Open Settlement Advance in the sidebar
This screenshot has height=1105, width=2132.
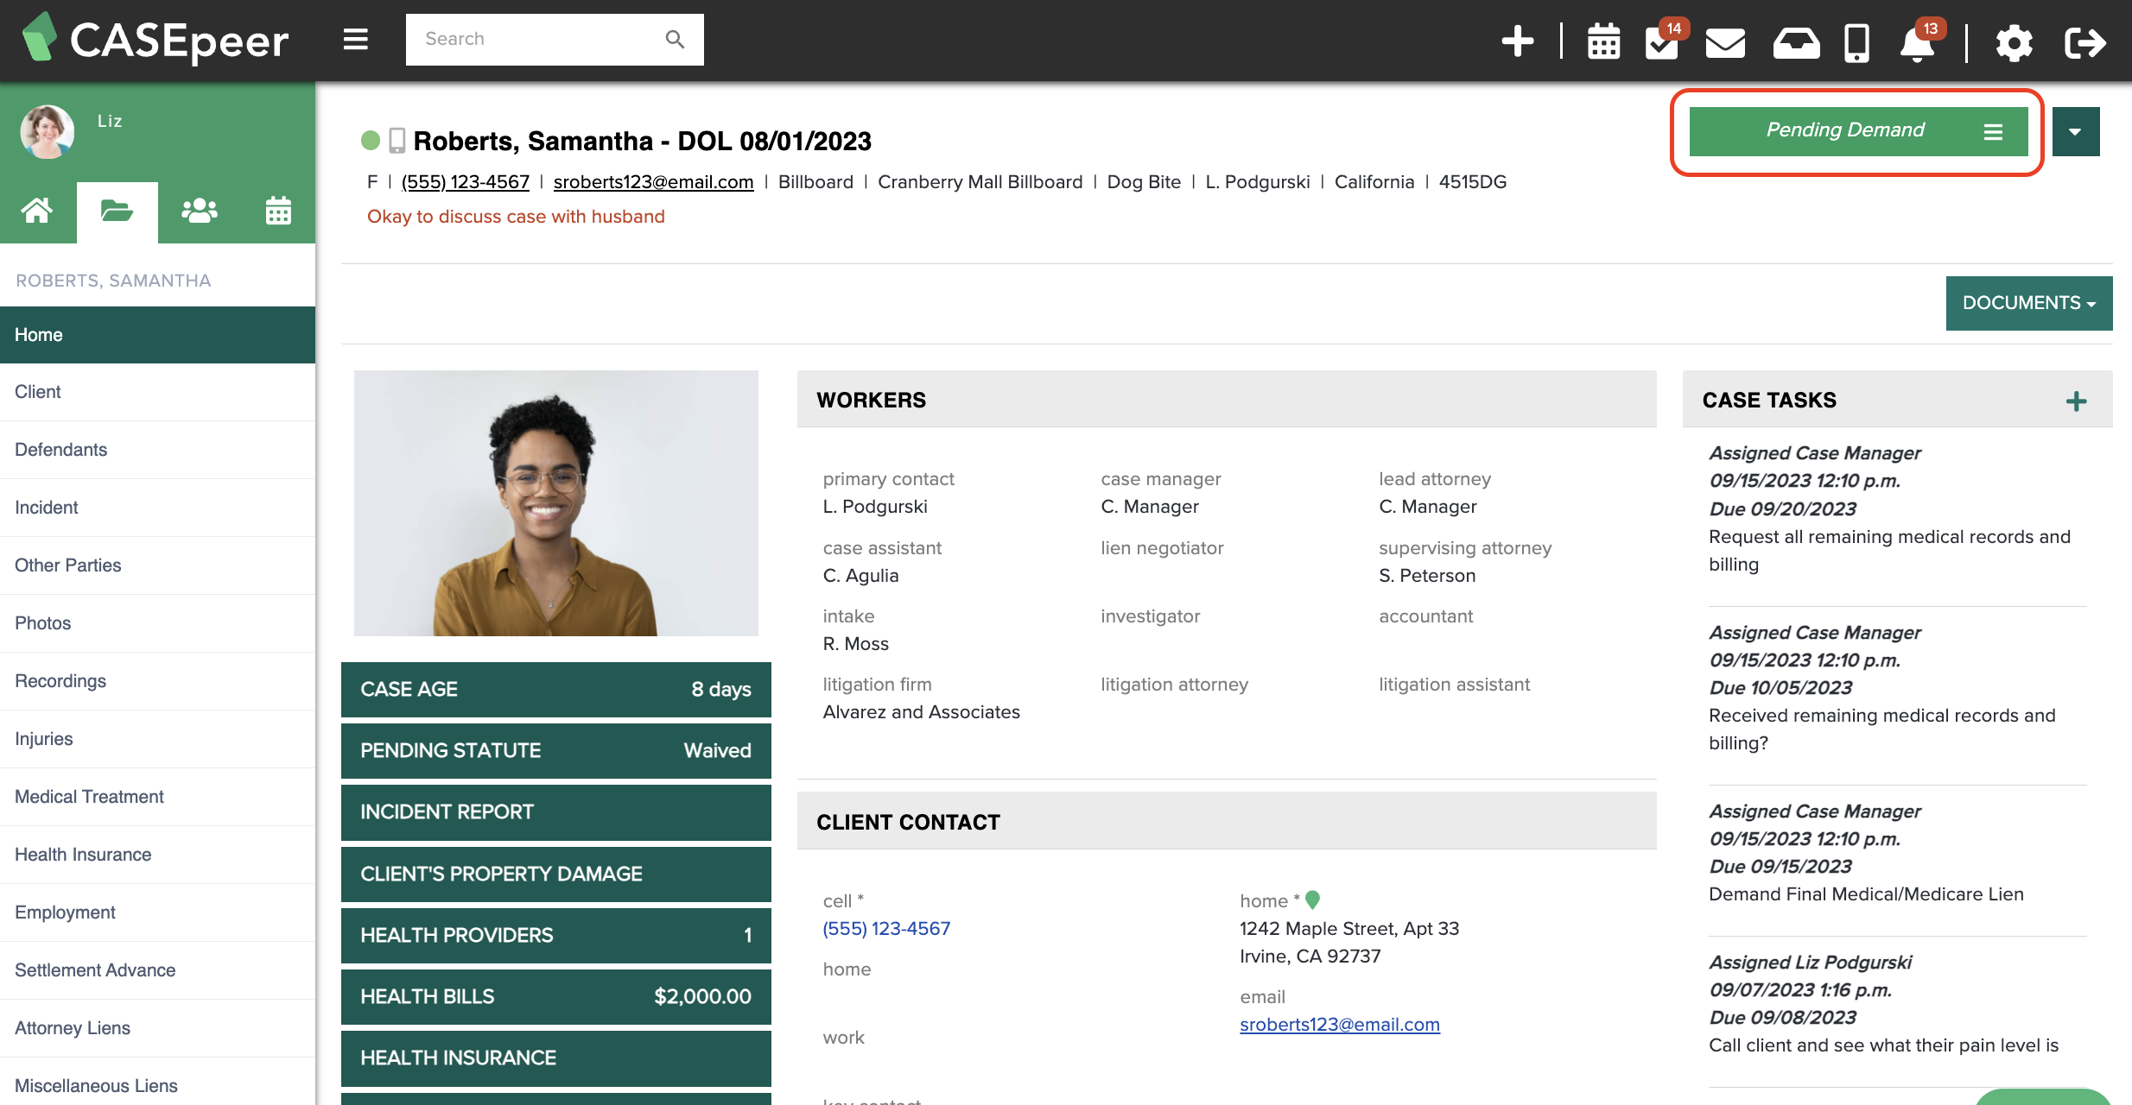coord(157,970)
